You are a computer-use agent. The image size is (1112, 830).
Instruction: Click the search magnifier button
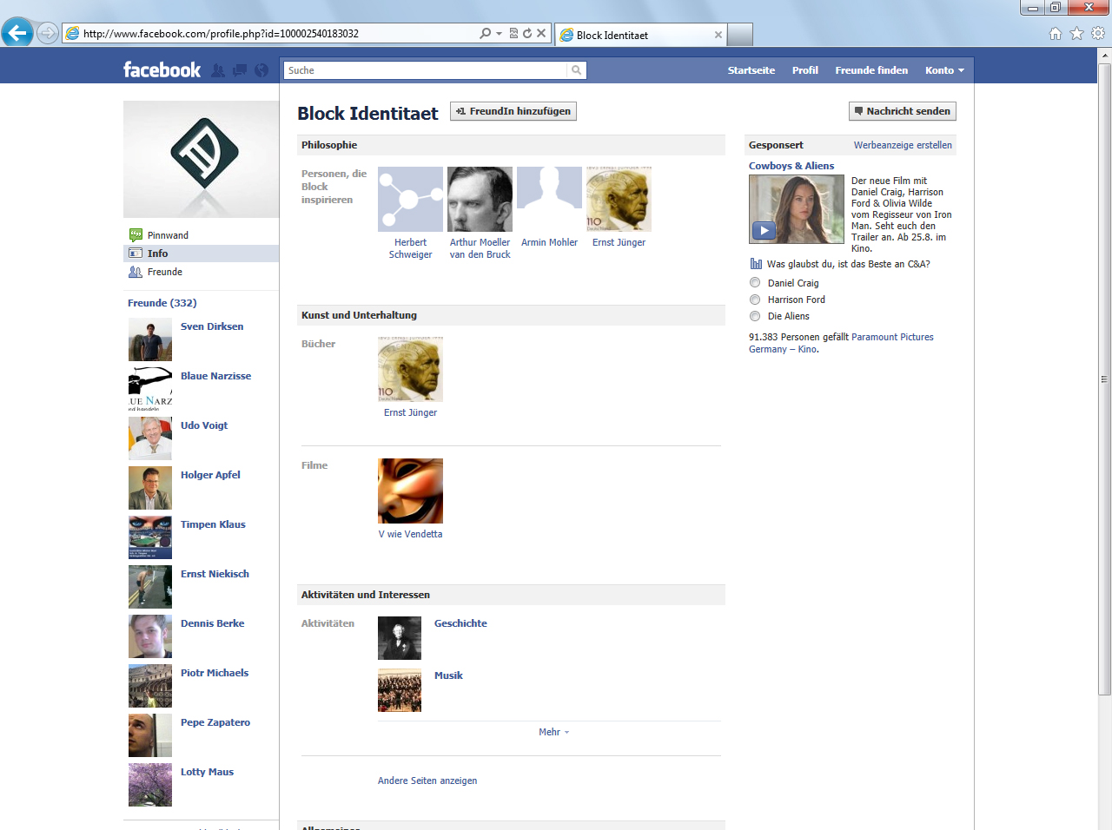576,70
